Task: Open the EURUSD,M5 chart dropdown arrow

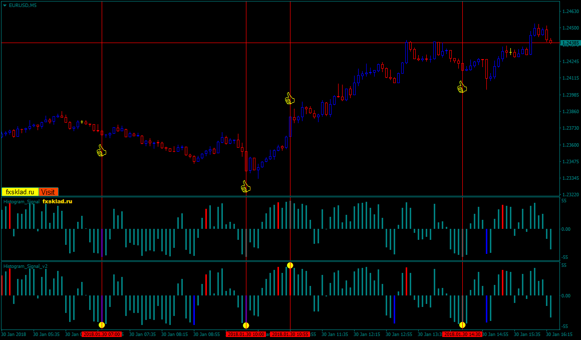Action: pos(5,5)
